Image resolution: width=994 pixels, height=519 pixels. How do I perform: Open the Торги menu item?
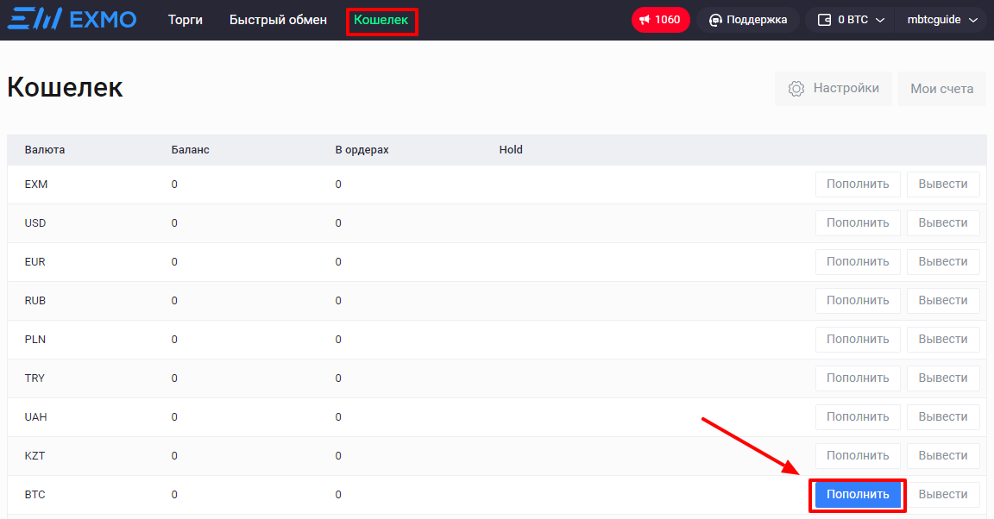tap(186, 20)
